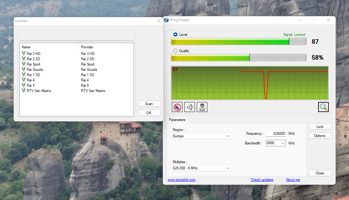The image size is (349, 200).
Task: Click the Rai Sport provider cell
Action: point(88,64)
